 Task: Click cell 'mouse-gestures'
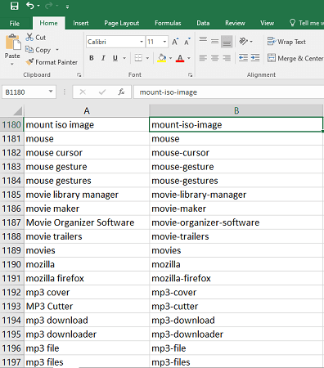click(x=236, y=181)
